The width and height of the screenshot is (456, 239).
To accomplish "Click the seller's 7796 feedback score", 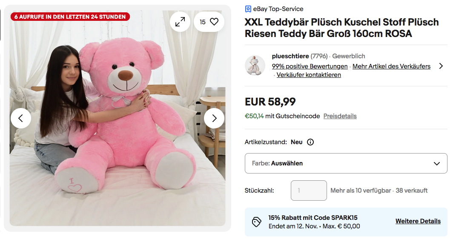I will coord(319,56).
